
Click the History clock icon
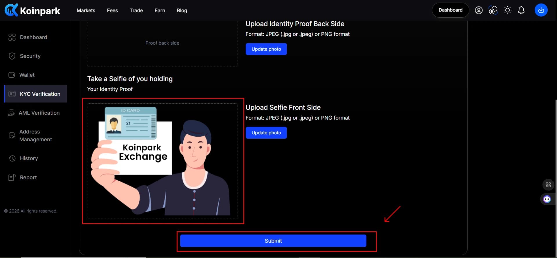[12, 158]
